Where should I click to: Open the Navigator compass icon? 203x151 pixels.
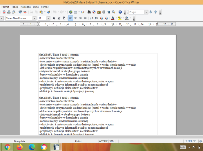(94, 12)
